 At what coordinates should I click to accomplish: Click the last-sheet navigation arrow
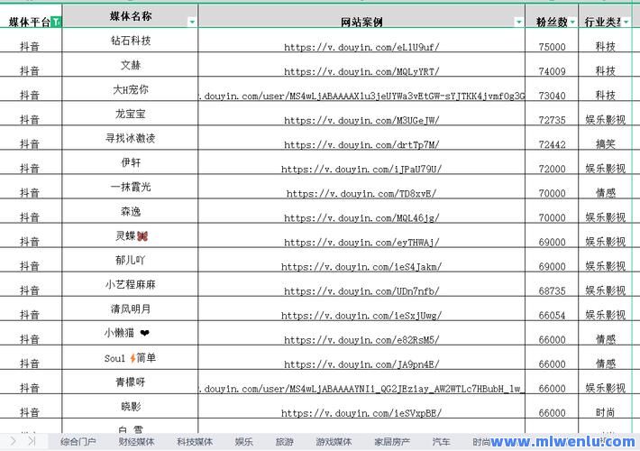(31, 441)
